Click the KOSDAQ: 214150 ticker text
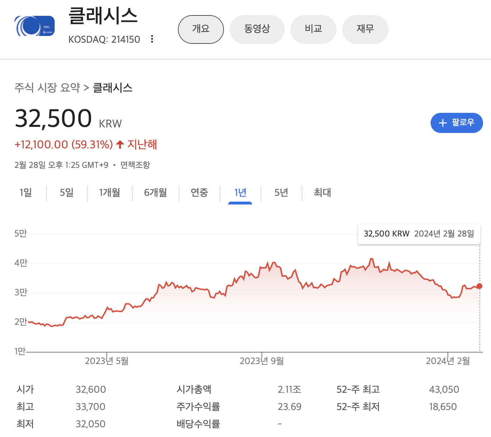Image resolution: width=491 pixels, height=437 pixels. [104, 39]
